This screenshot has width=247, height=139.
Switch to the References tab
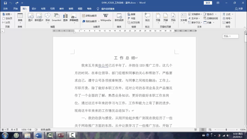click(x=52, y=8)
